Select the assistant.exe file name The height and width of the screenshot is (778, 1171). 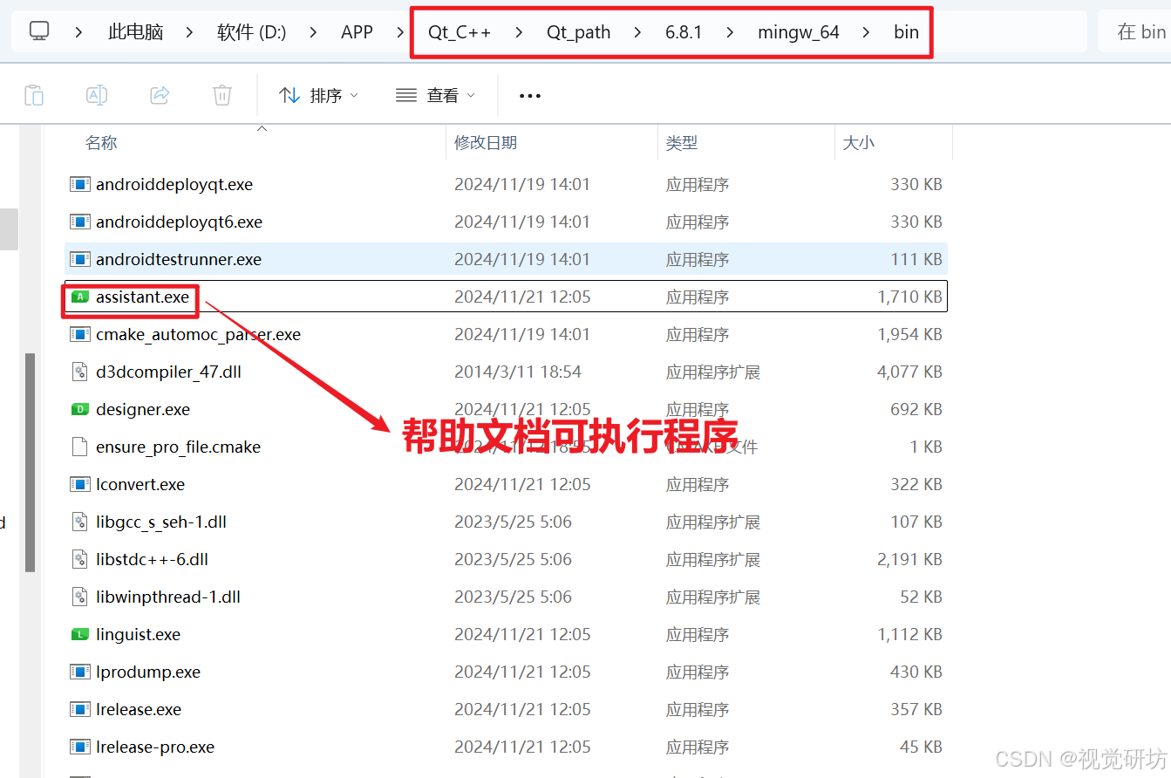142,297
